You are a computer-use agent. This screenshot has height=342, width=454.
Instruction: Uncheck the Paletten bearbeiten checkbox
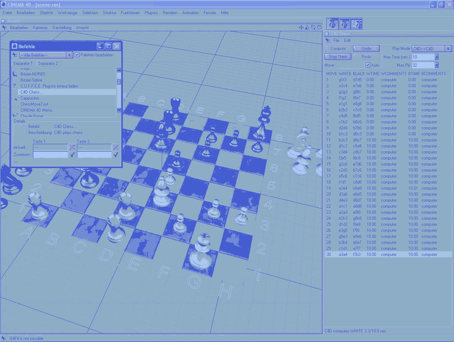[77, 55]
